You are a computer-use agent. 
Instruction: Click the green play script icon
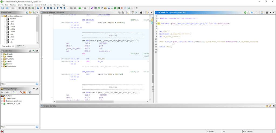point(115,8)
